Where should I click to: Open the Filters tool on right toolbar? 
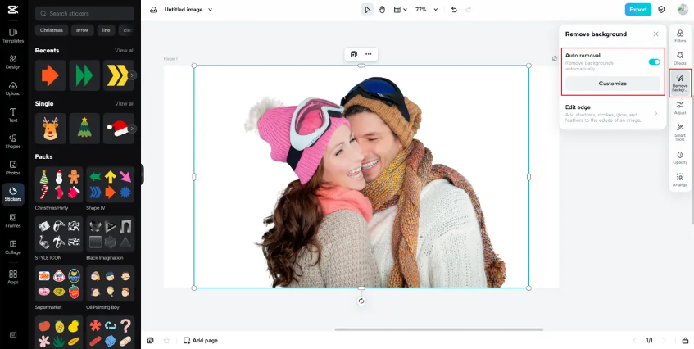tap(680, 36)
